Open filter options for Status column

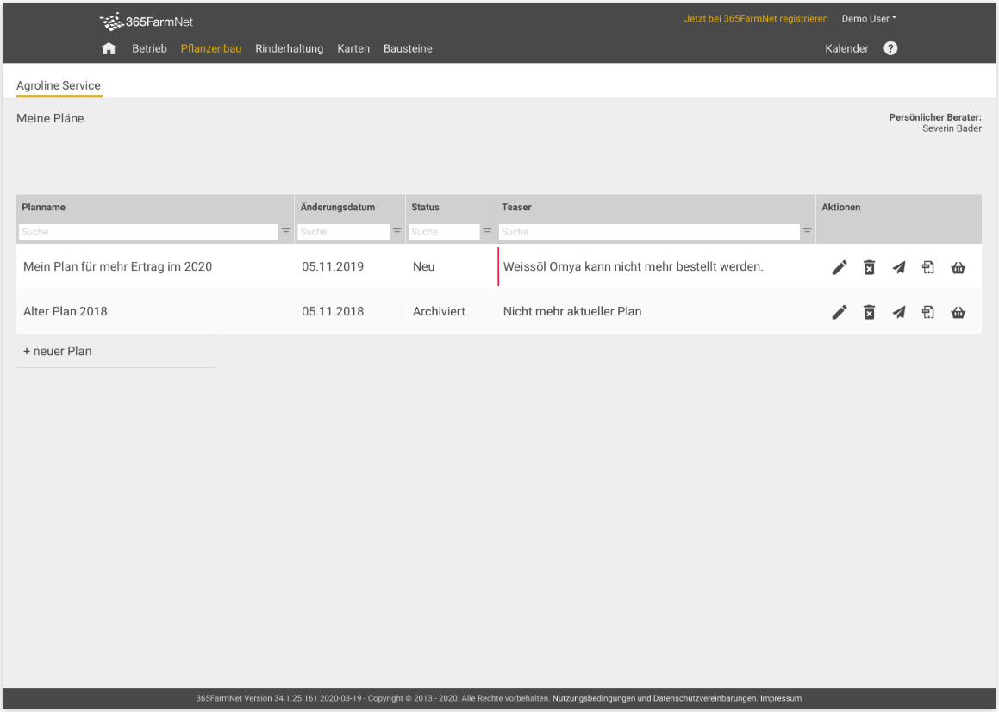(x=487, y=232)
